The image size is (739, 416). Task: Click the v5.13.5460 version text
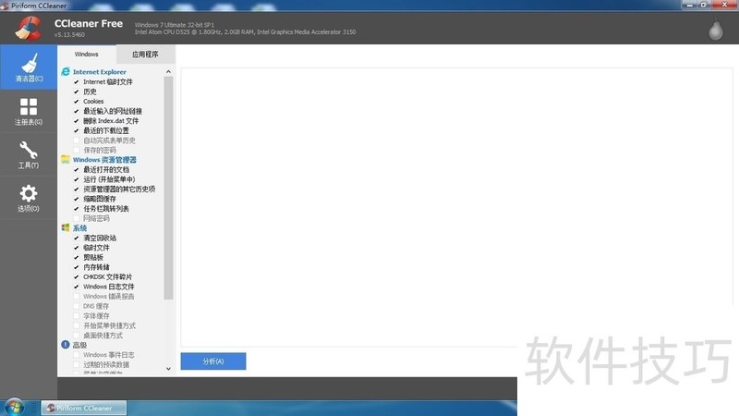(69, 35)
